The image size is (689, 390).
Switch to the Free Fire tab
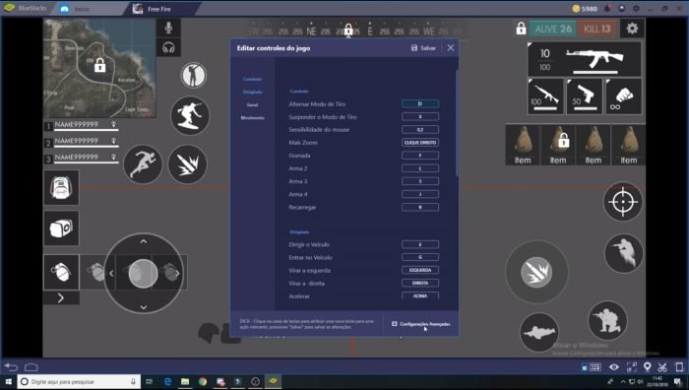point(160,9)
